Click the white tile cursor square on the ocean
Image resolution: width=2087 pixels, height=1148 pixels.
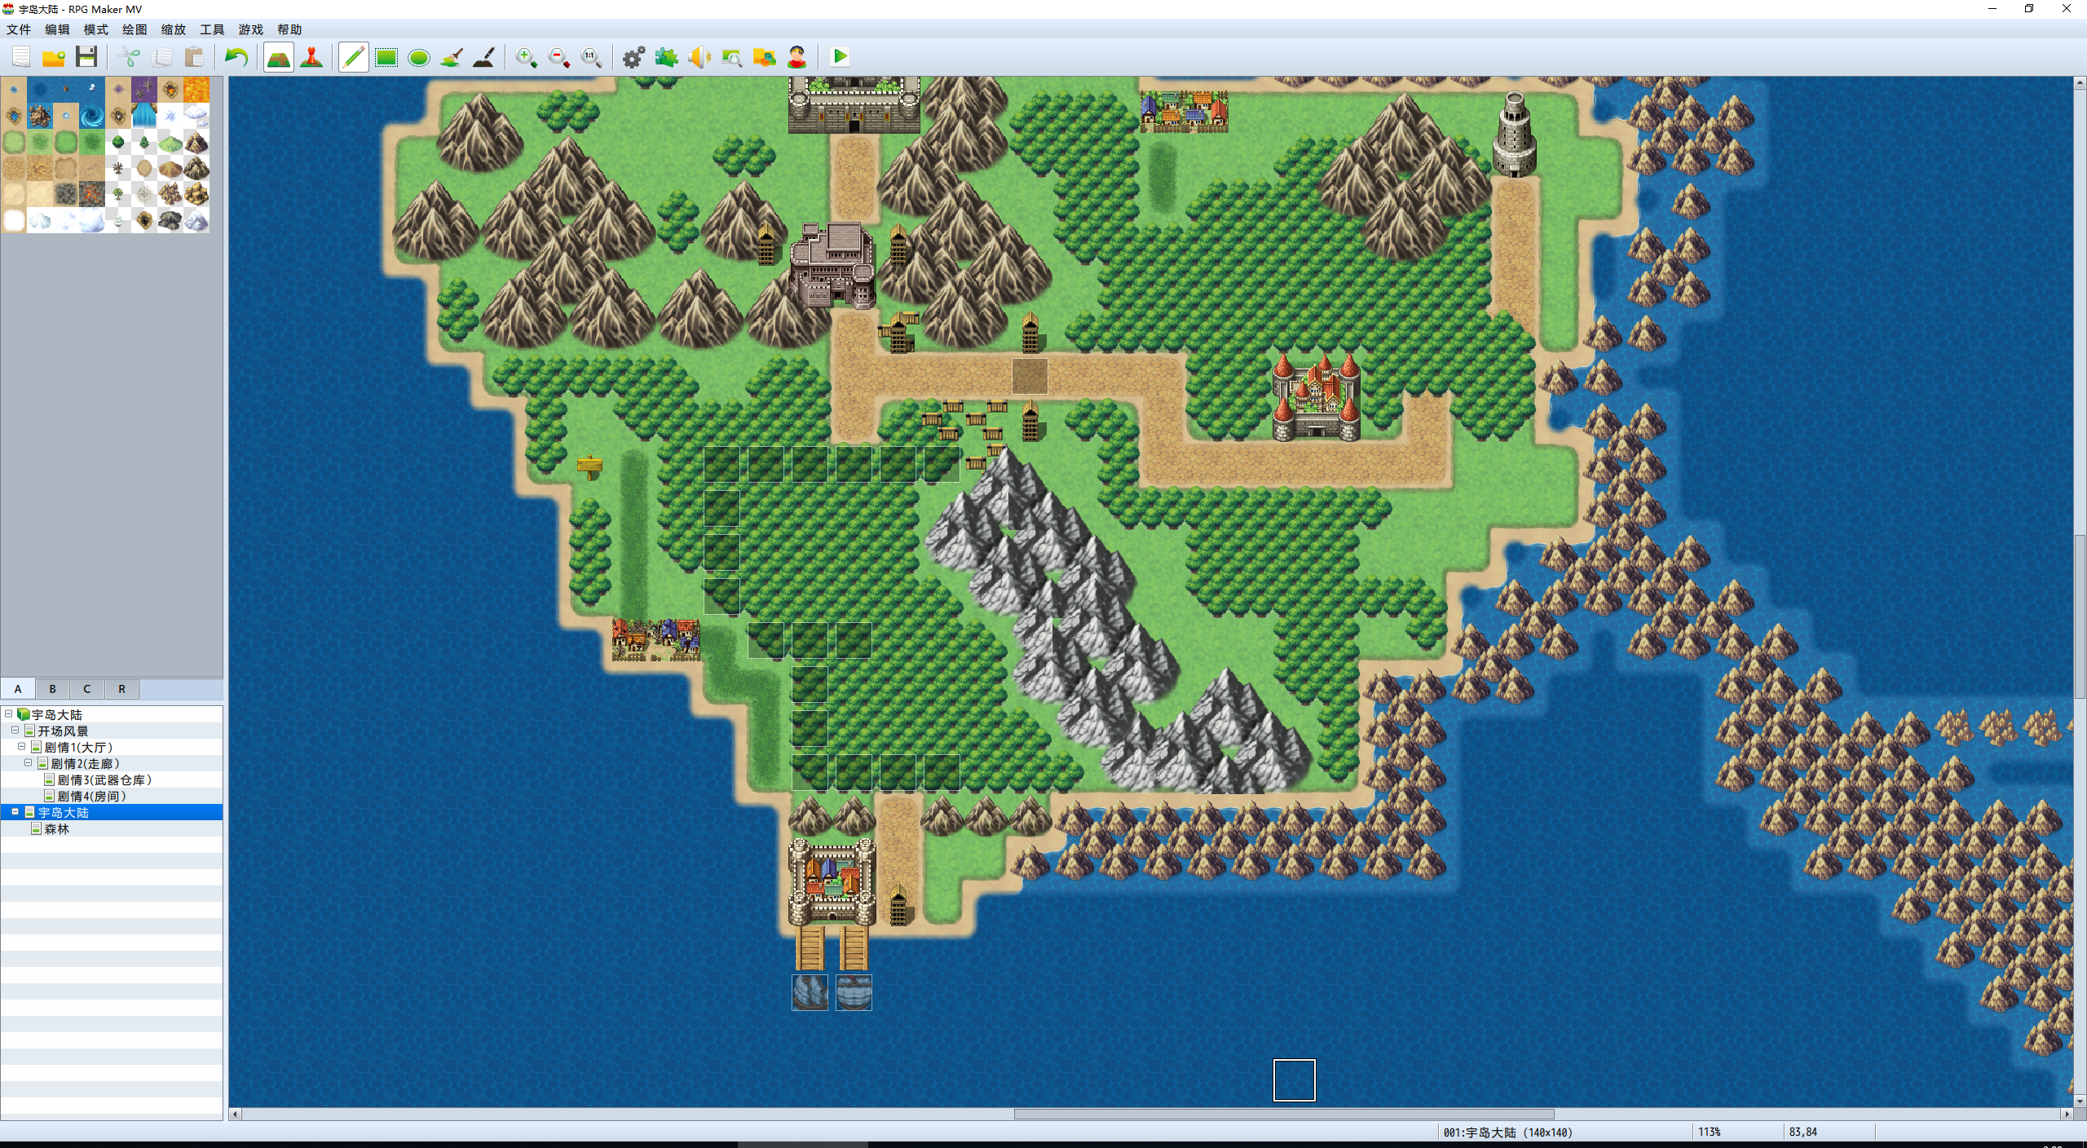pyautogui.click(x=1295, y=1080)
